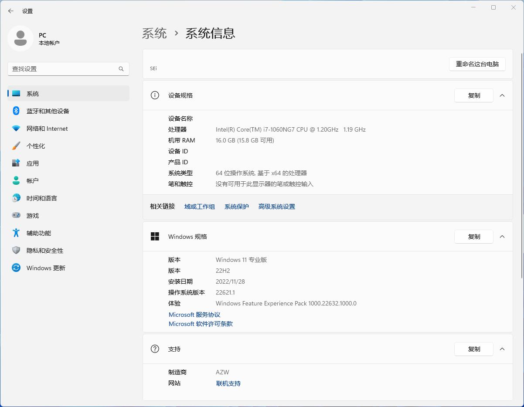This screenshot has height=407, width=524.
Task: Open the Apps icon in sidebar
Action: (x=16, y=163)
